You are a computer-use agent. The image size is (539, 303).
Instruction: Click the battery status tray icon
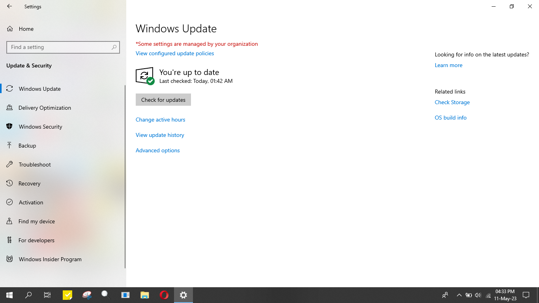(469, 295)
